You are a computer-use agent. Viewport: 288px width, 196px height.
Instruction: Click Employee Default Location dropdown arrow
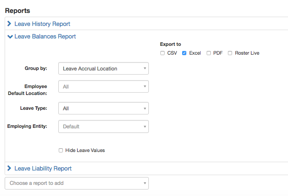tap(145, 86)
